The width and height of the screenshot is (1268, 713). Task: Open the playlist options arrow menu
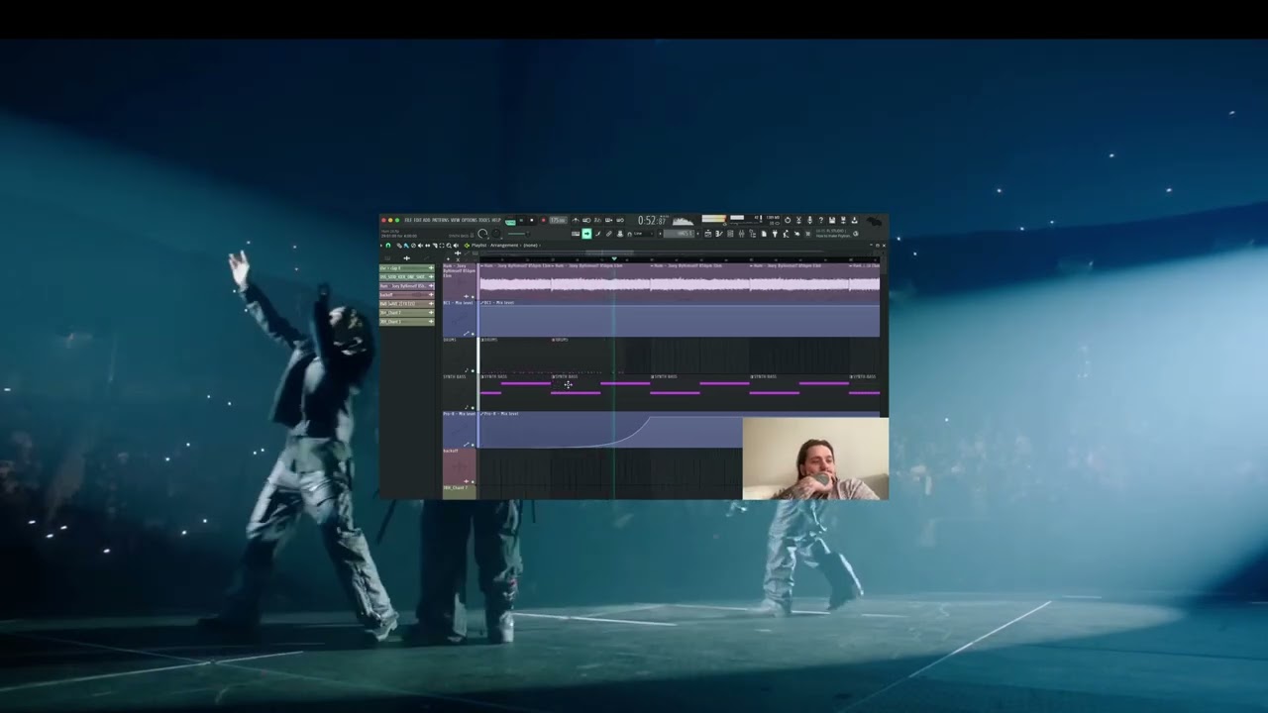[x=381, y=246]
